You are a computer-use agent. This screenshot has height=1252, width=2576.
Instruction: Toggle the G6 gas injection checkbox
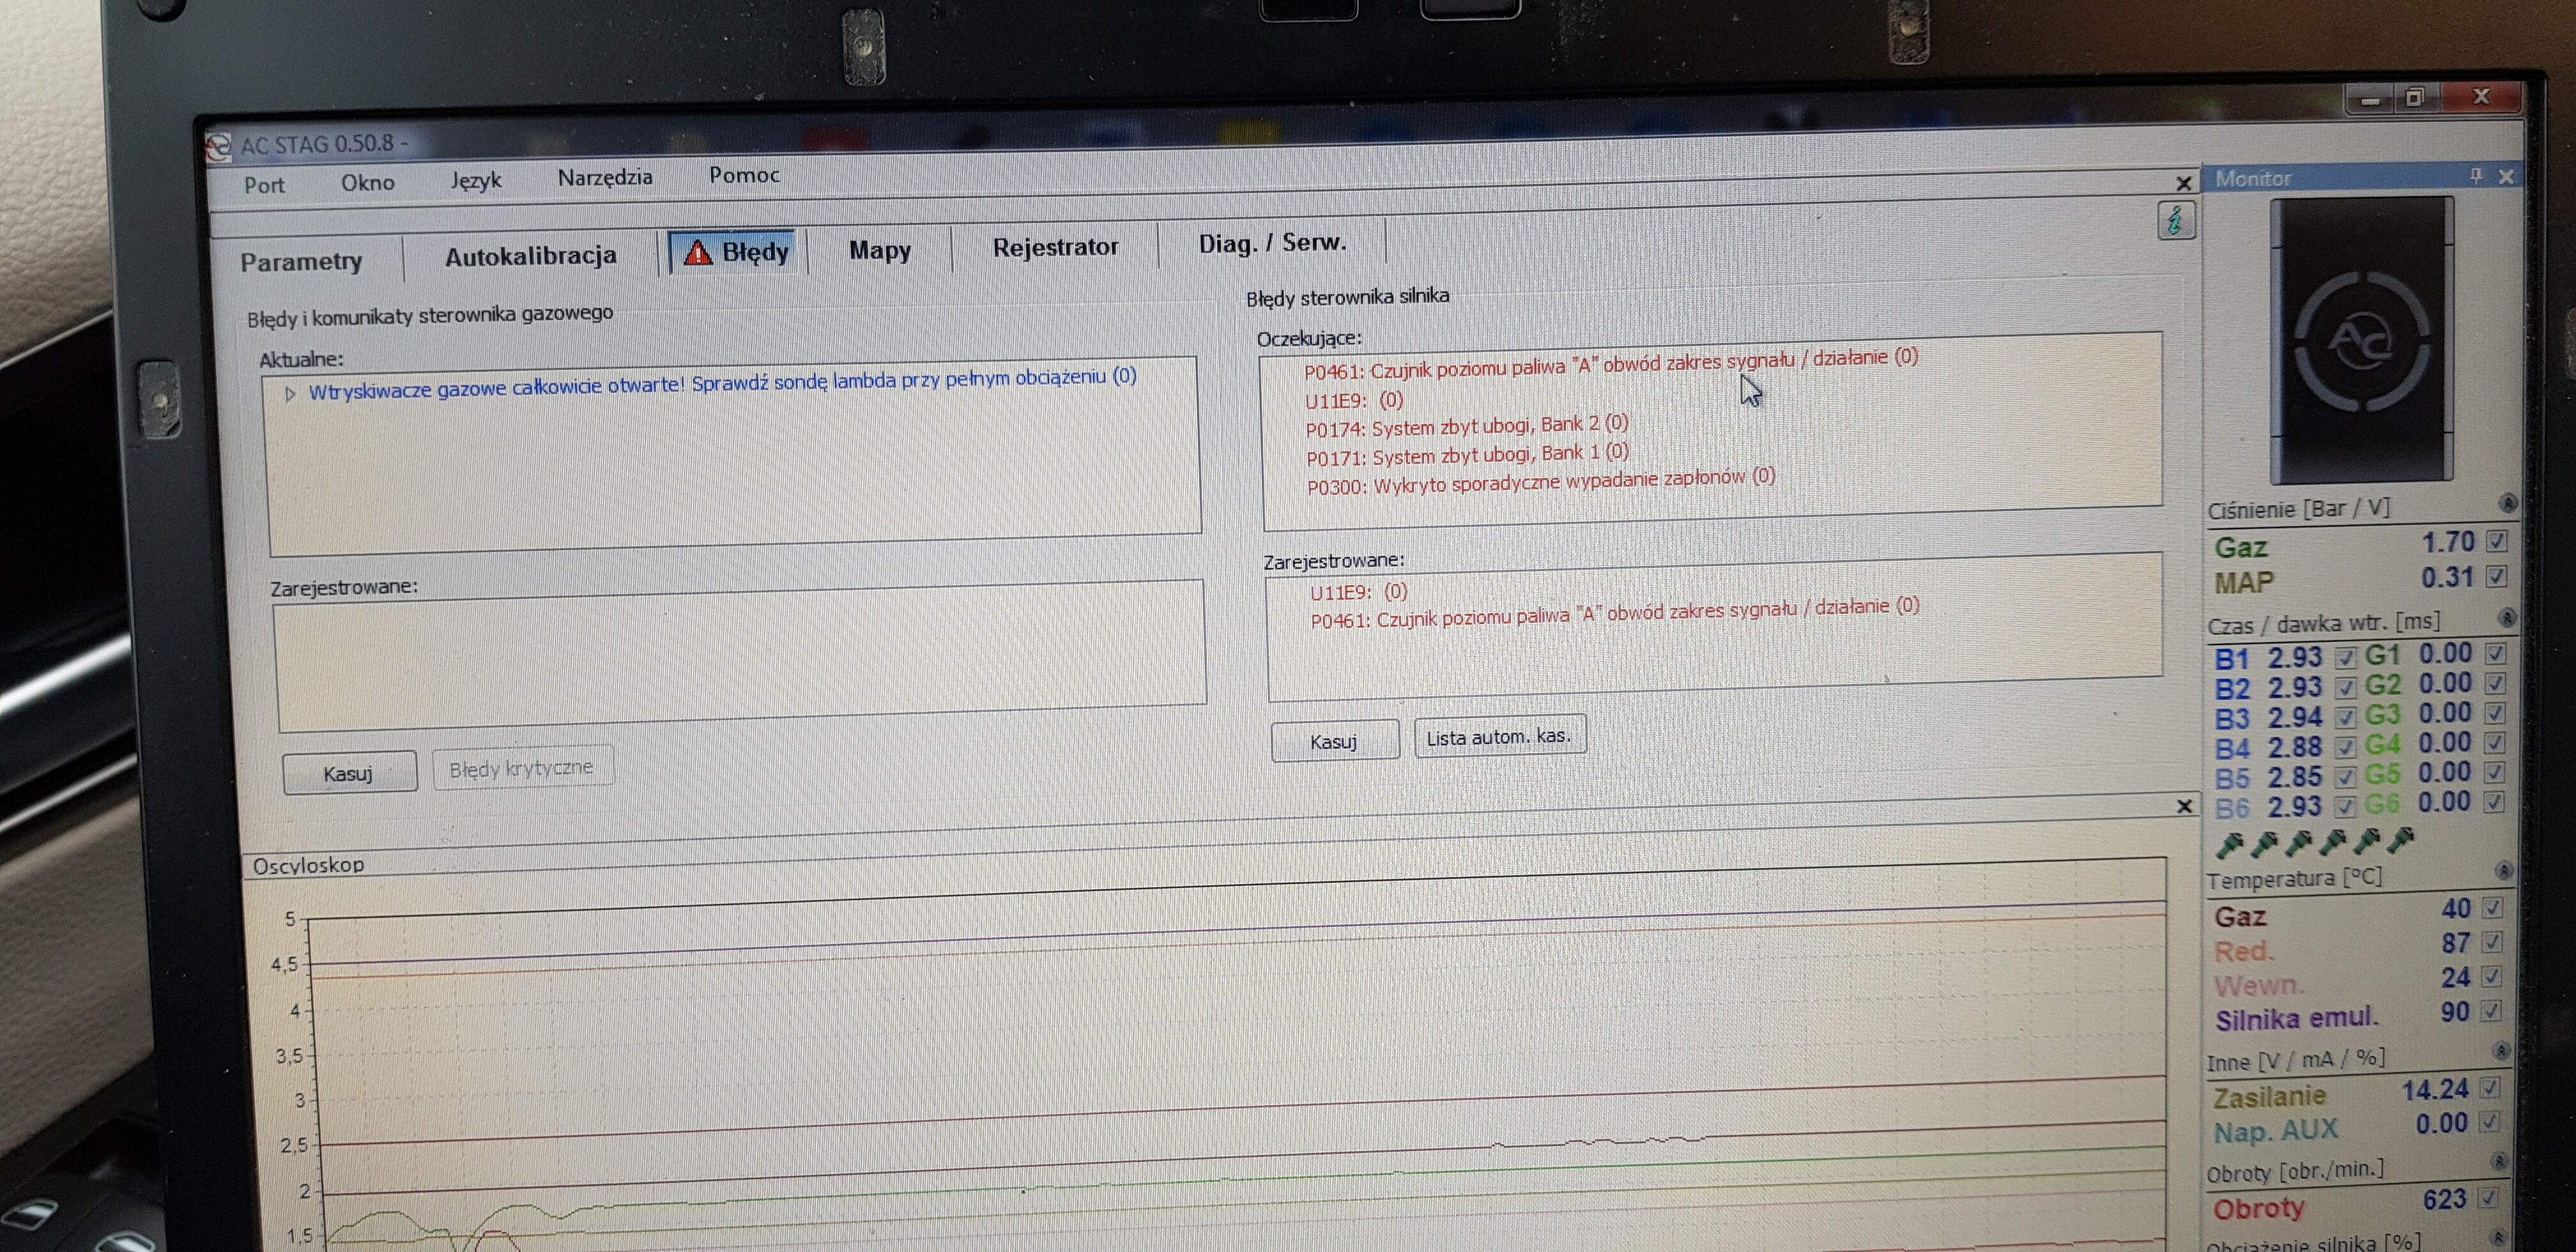click(2494, 802)
